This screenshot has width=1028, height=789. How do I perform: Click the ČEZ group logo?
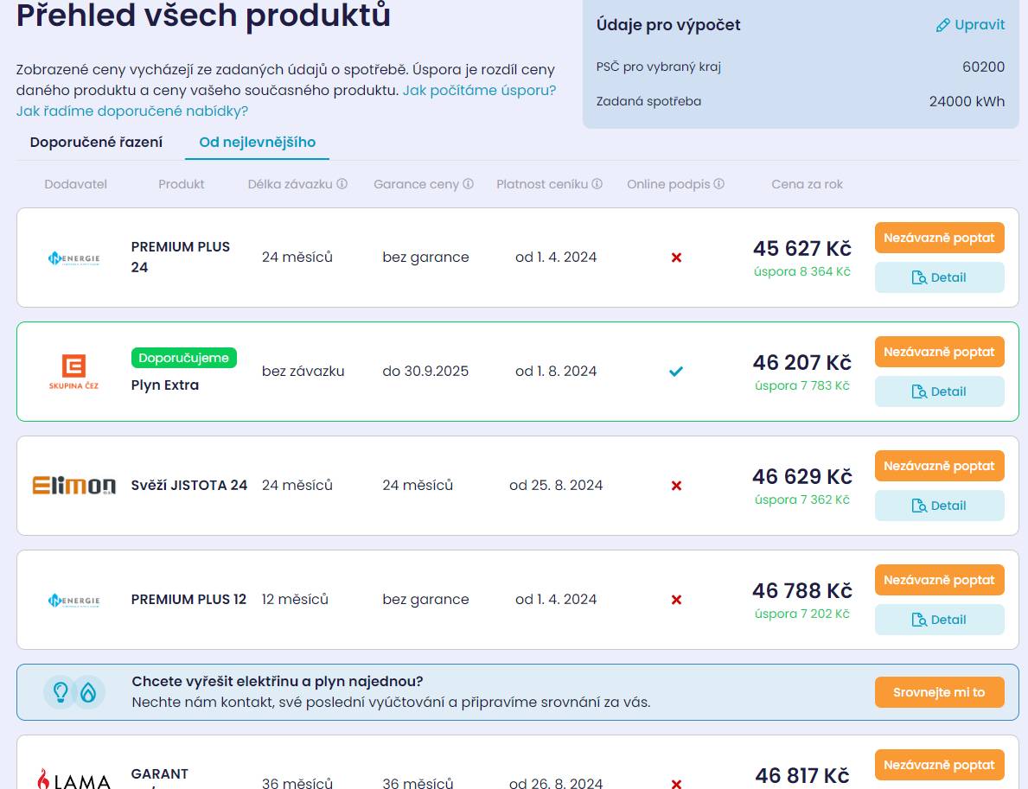pyautogui.click(x=73, y=372)
